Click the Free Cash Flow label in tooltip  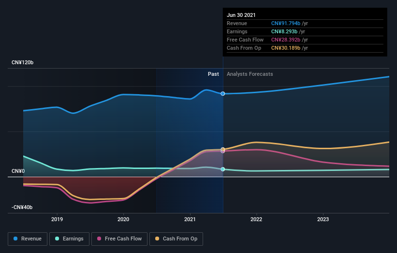pyautogui.click(x=245, y=40)
